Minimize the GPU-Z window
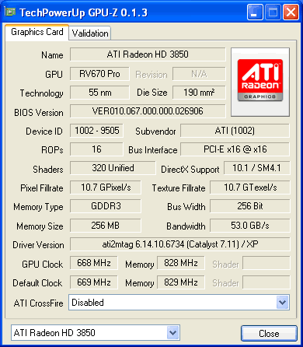Screen dimensions: 303x347 [x=255, y=12]
